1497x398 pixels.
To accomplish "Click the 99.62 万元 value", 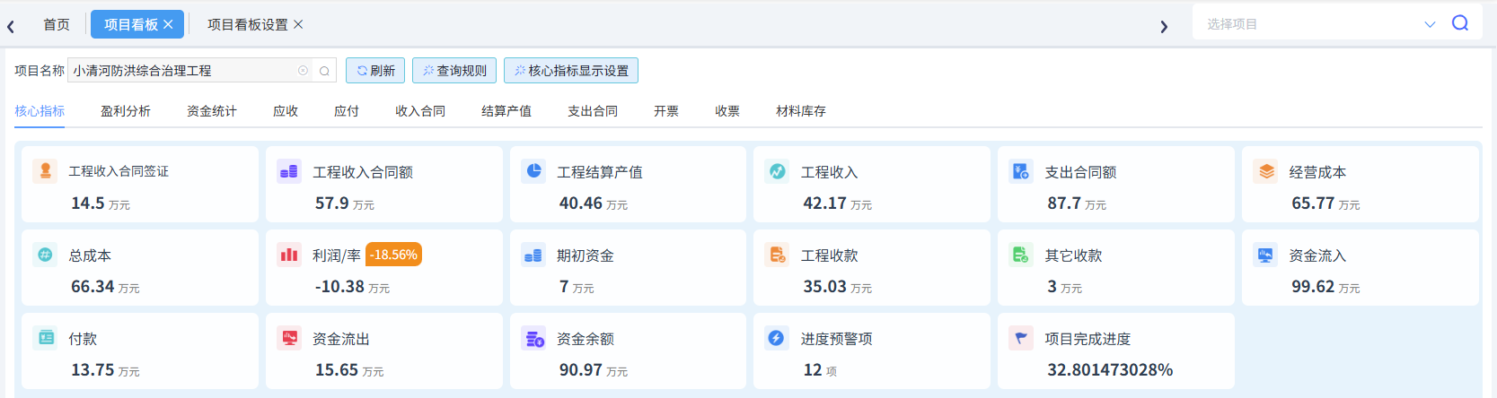I will [x=1325, y=287].
